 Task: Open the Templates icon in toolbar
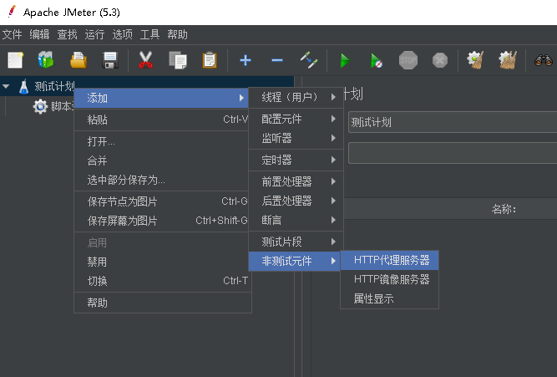click(46, 59)
